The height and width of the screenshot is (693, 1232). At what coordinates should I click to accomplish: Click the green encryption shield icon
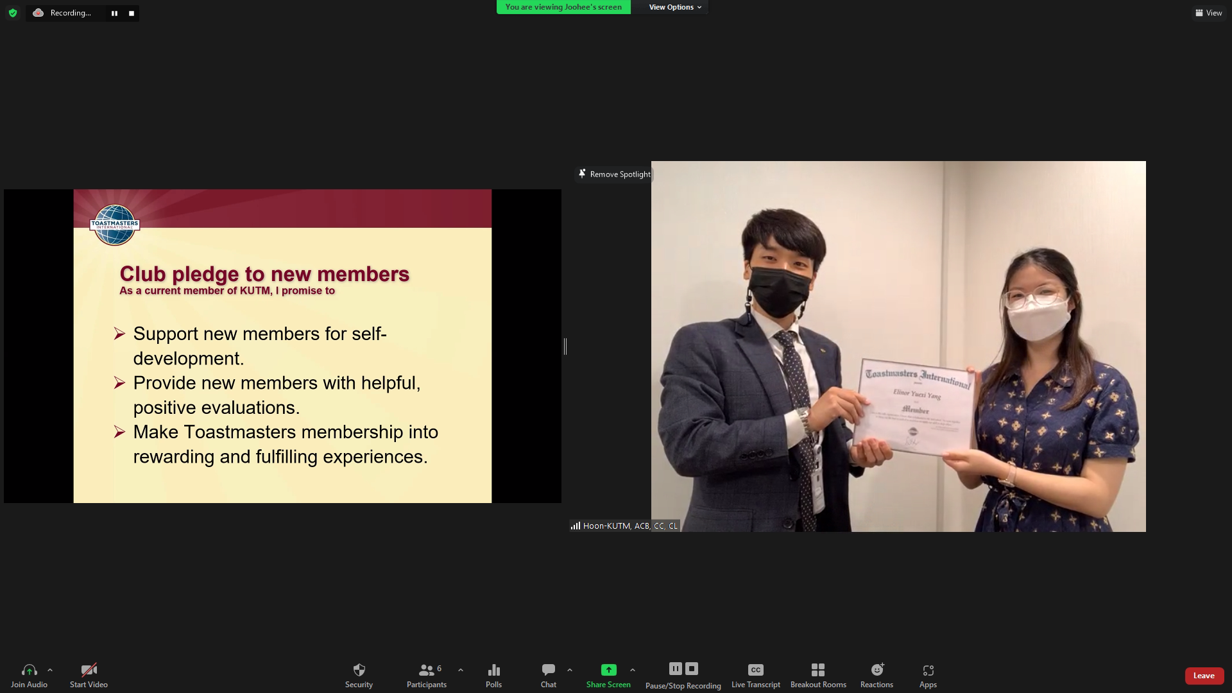click(x=13, y=13)
